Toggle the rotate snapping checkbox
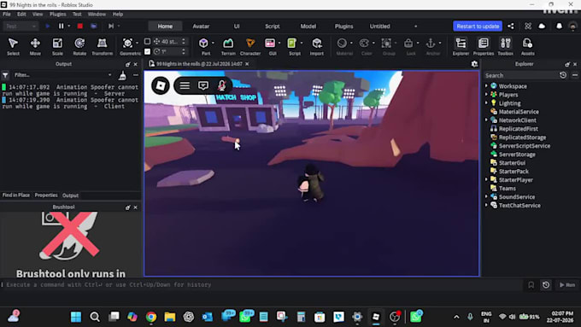This screenshot has height=327, width=581. point(147,51)
